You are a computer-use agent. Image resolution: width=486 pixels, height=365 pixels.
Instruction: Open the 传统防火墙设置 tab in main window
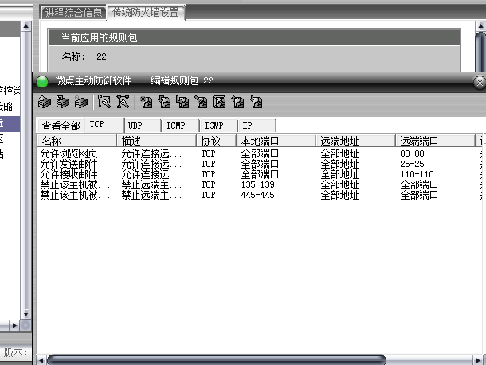pos(146,13)
